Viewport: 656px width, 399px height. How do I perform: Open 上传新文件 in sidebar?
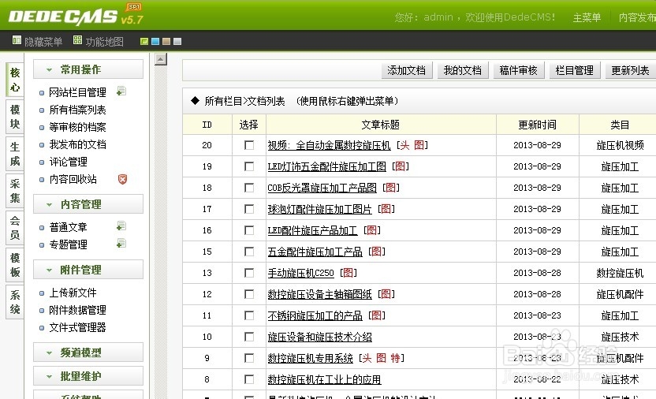click(73, 293)
